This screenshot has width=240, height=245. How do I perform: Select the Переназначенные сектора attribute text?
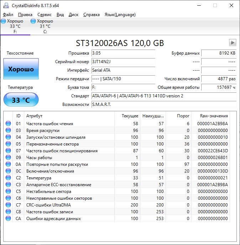52,144
